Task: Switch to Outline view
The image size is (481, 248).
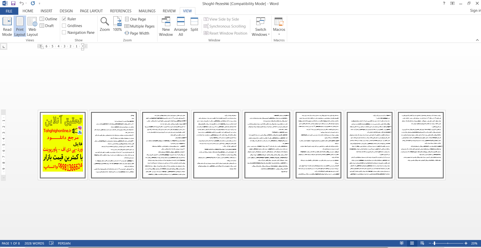Action: [48, 19]
